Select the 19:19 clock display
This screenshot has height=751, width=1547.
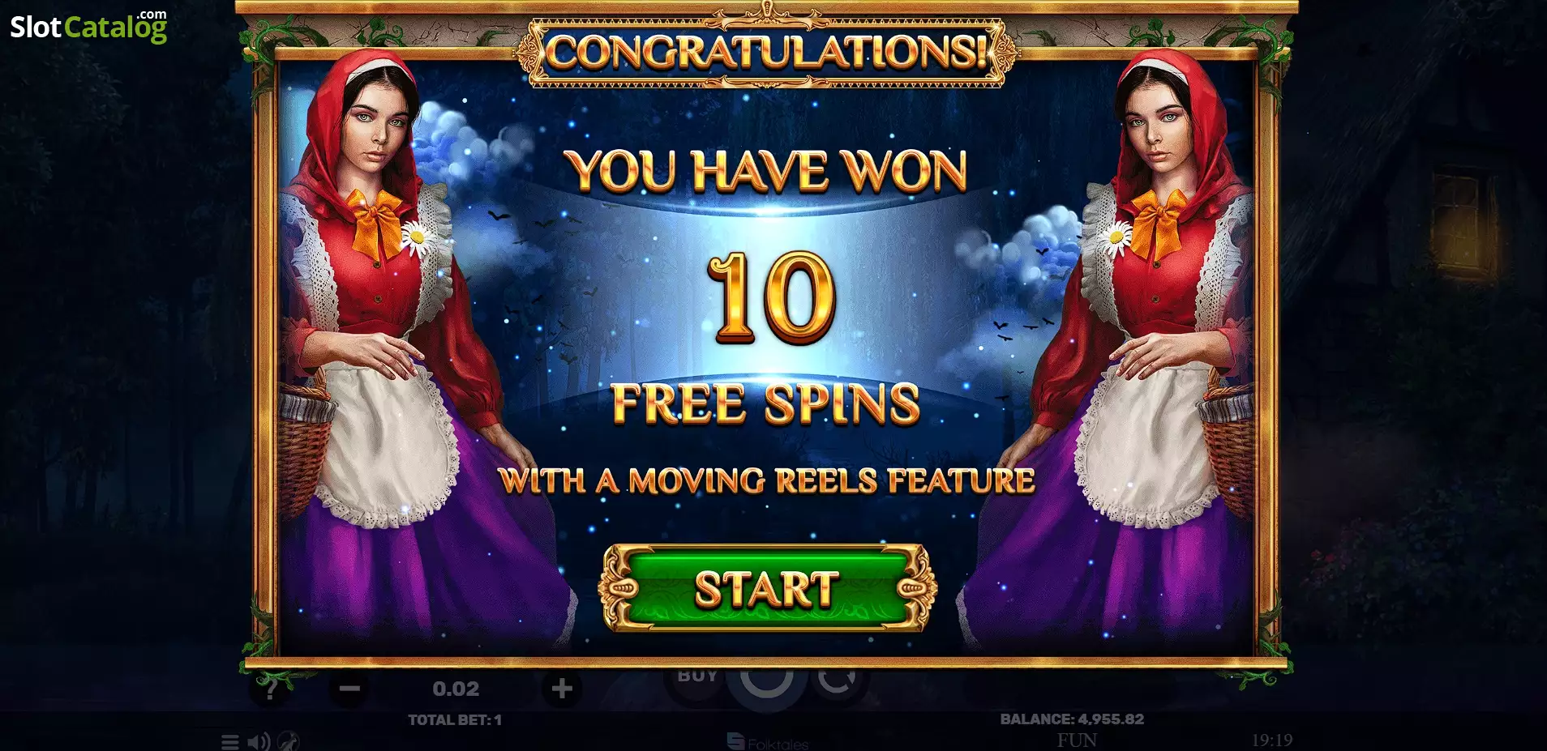pos(1272,740)
